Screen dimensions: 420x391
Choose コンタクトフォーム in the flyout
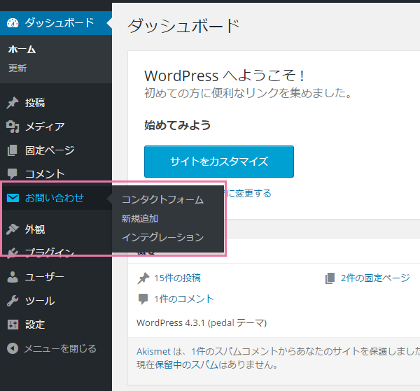tap(162, 199)
